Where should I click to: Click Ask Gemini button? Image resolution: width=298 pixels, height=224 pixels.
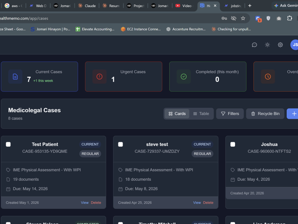pyautogui.click(x=286, y=5)
